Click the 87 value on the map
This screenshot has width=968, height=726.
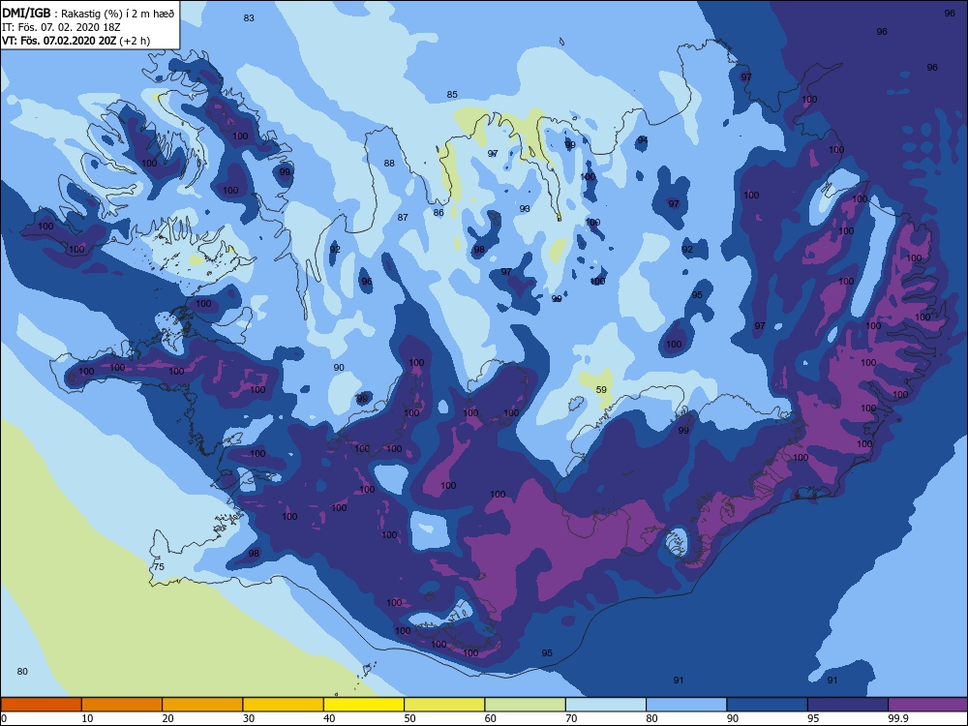point(403,217)
